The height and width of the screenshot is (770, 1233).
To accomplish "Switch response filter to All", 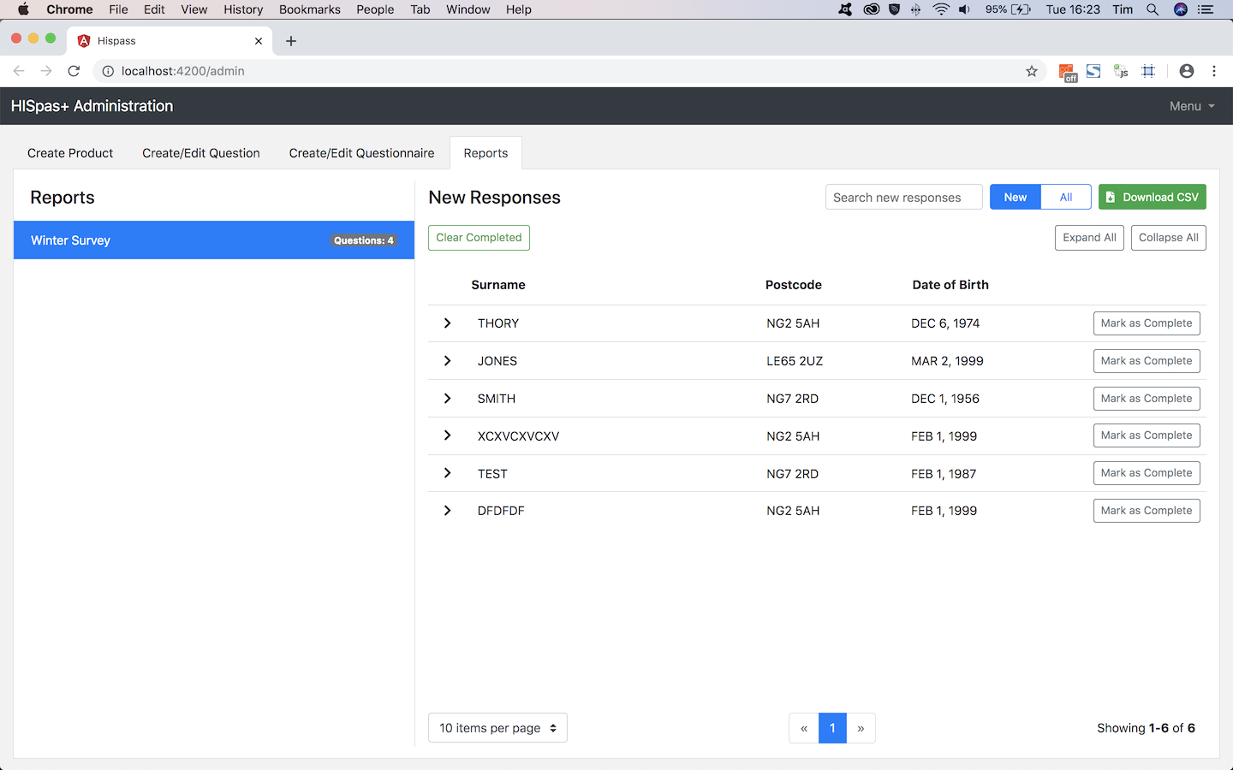I will pyautogui.click(x=1065, y=197).
